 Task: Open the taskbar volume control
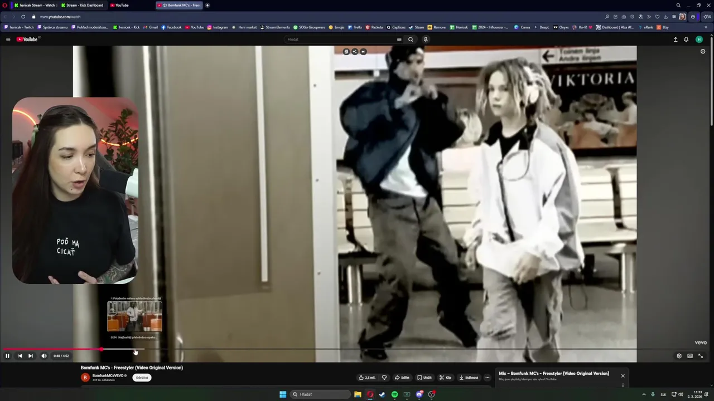coord(681,394)
